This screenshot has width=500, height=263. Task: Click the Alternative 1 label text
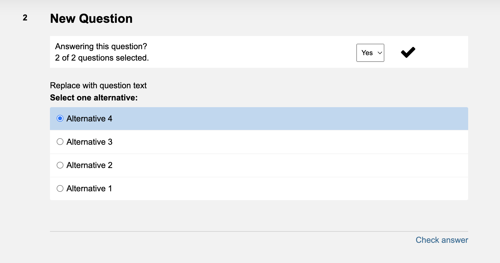[89, 188]
